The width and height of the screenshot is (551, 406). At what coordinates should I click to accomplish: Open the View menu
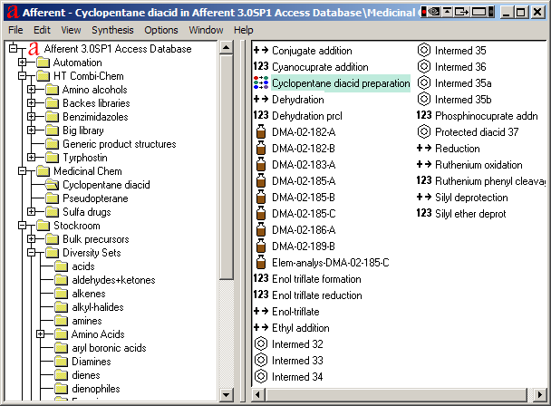click(x=71, y=30)
